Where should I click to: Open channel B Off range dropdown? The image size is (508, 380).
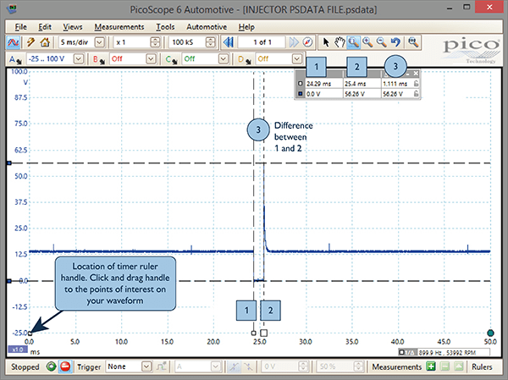point(151,59)
